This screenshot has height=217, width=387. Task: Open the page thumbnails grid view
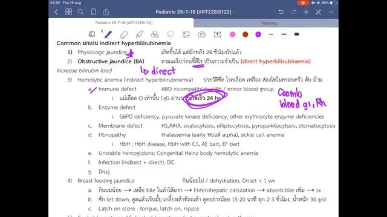pos(68,12)
